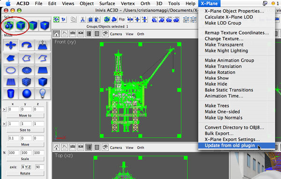Image resolution: width=281 pixels, height=179 pixels.
Task: Select Object selection mode icon
Action: [21, 26]
